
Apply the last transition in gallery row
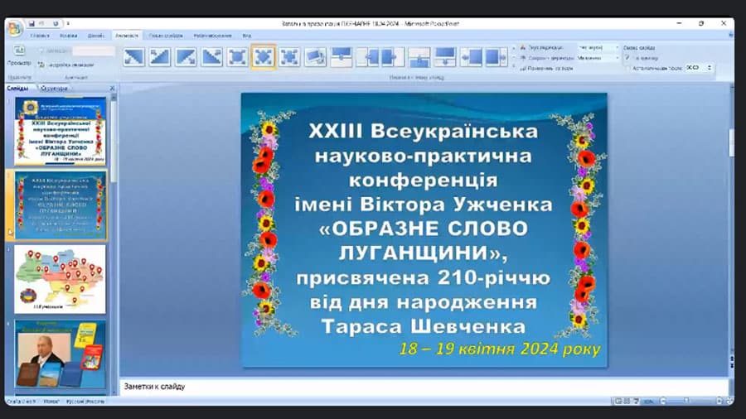497,57
